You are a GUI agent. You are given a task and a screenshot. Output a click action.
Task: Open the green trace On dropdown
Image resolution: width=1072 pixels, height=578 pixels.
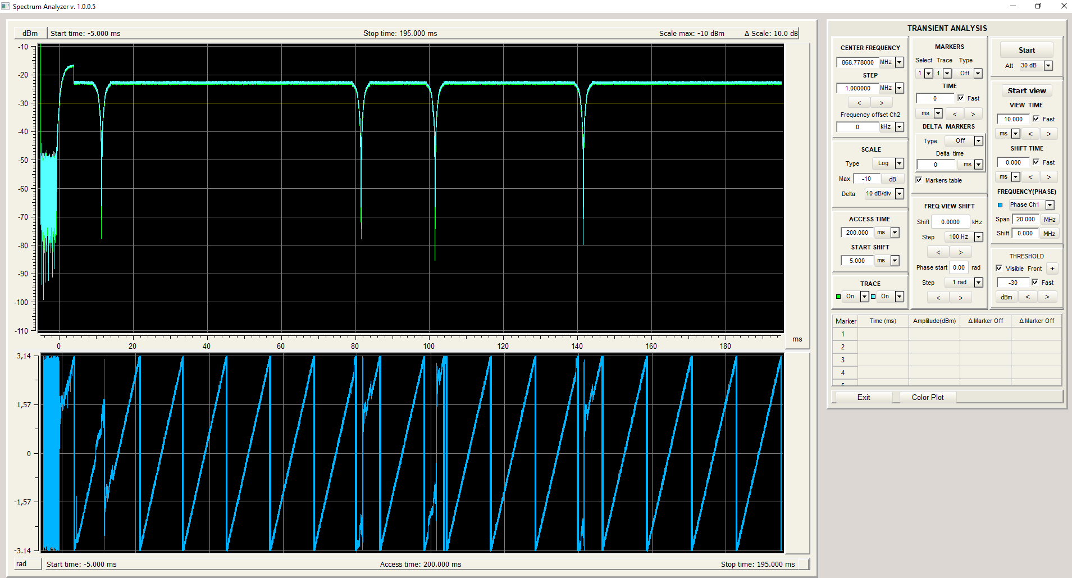tap(864, 297)
